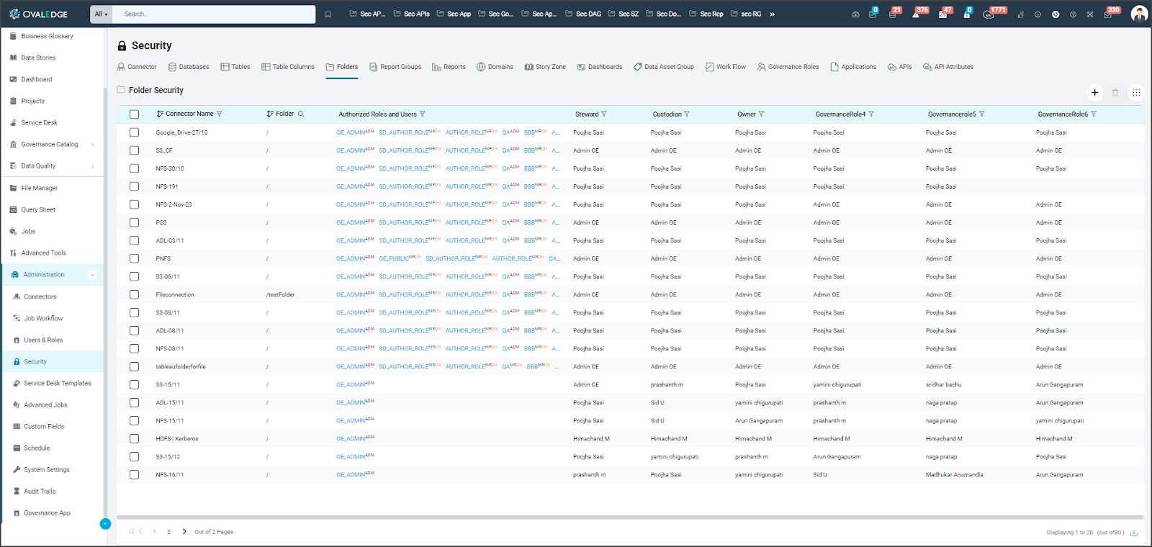Click the steward "Himachand M" in HDFS row
The image size is (1152, 547).
click(591, 438)
